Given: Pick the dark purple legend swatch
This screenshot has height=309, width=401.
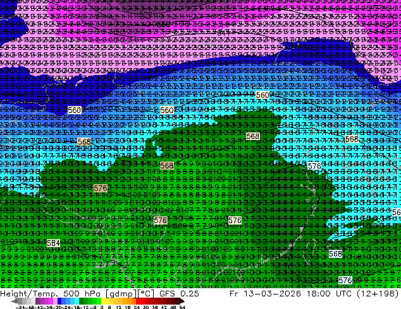Looking at the screenshot, I should click(x=37, y=301).
